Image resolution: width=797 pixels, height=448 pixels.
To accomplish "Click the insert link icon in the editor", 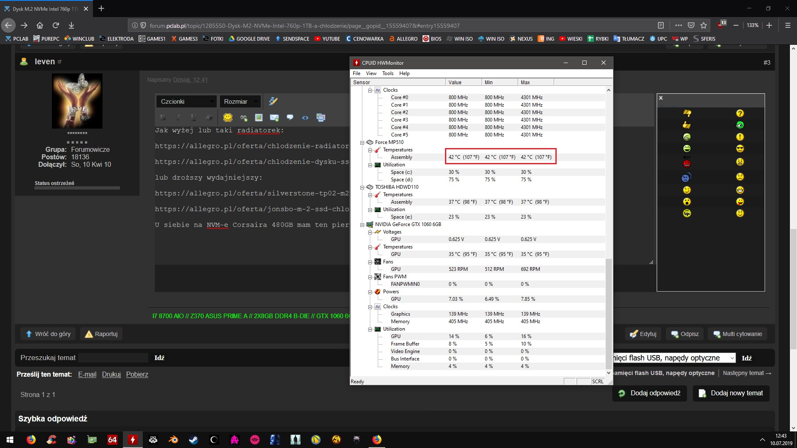I will point(243,118).
